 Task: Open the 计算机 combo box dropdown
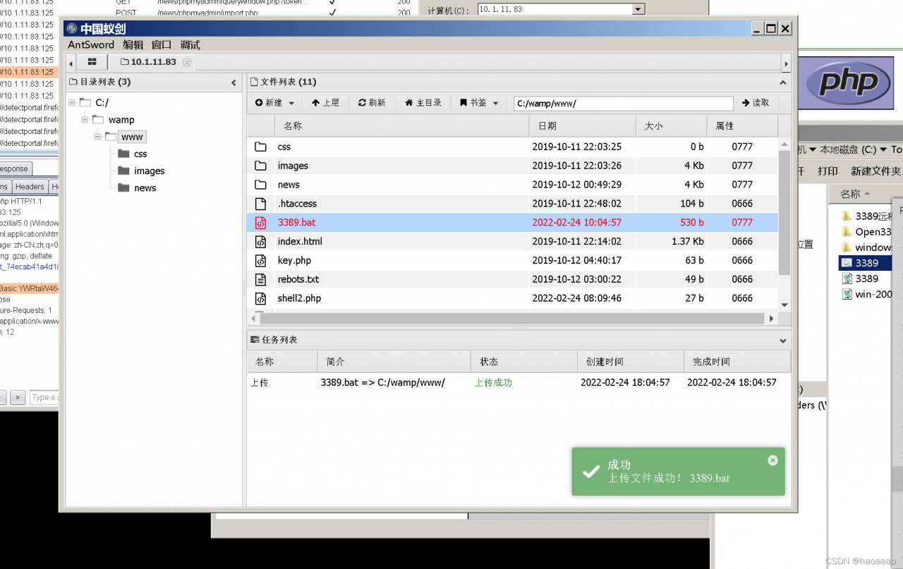(x=638, y=9)
